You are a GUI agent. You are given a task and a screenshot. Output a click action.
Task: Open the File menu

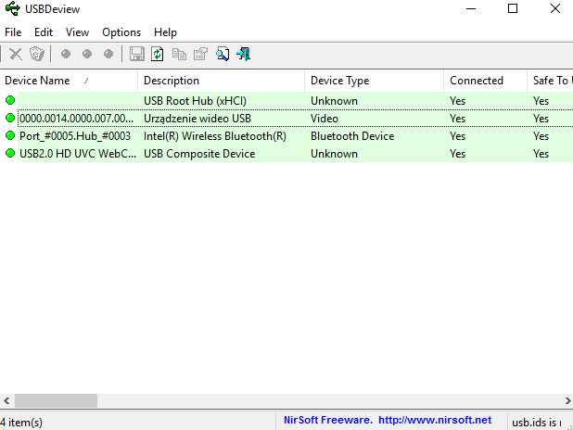[x=13, y=32]
